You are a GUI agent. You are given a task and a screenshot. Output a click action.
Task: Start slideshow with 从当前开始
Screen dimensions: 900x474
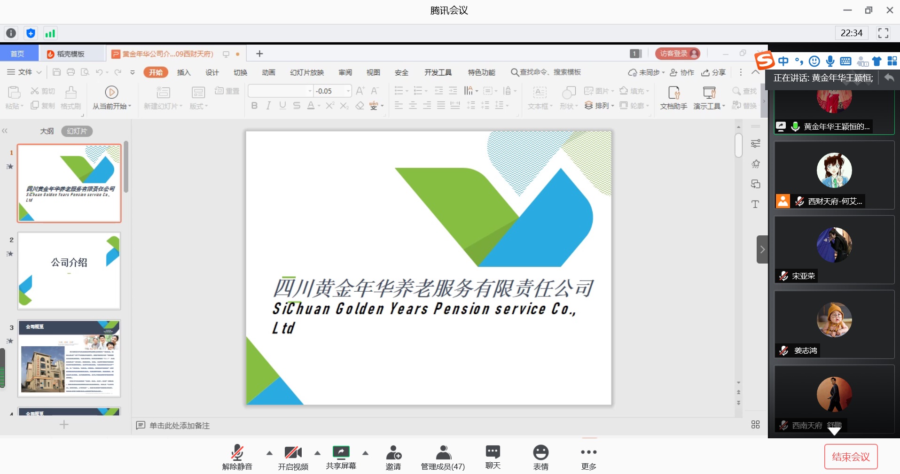pyautogui.click(x=111, y=97)
